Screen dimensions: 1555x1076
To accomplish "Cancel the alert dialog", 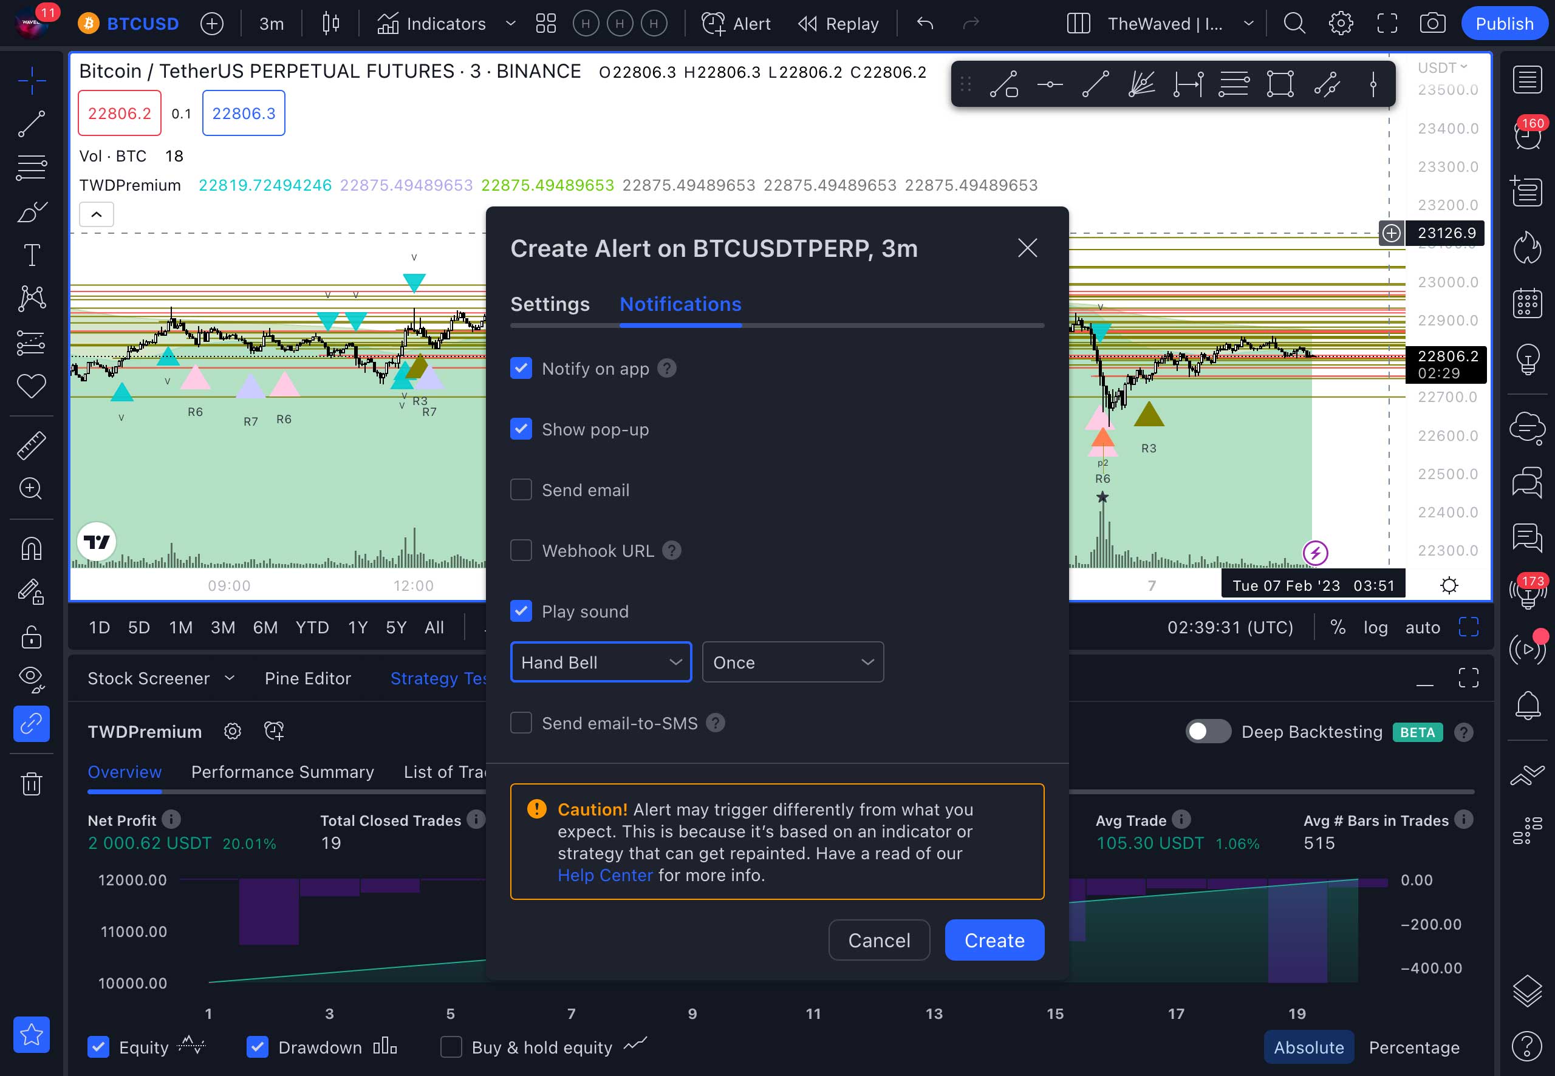I will 880,940.
